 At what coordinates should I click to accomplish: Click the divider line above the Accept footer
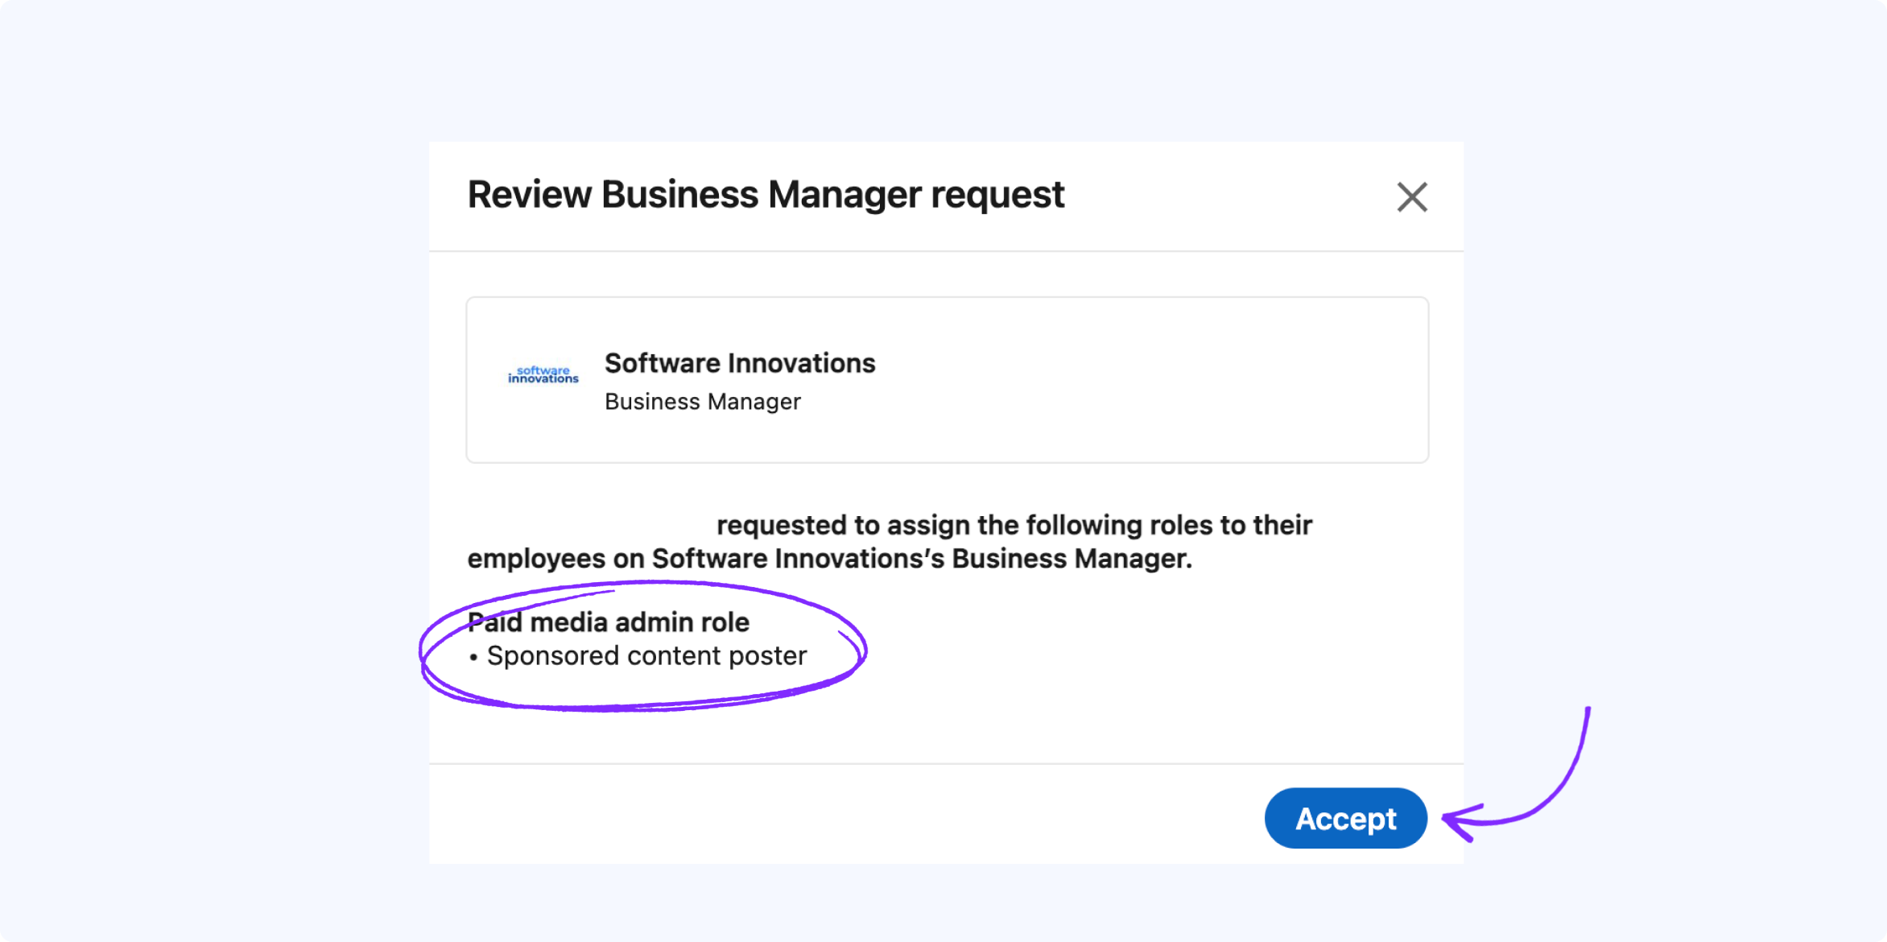946,763
